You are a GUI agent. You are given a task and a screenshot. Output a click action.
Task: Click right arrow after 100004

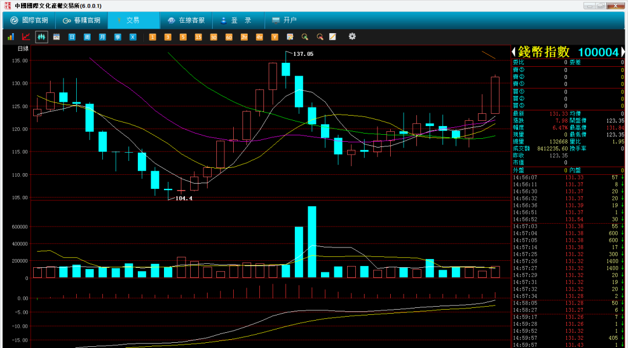pyautogui.click(x=623, y=52)
